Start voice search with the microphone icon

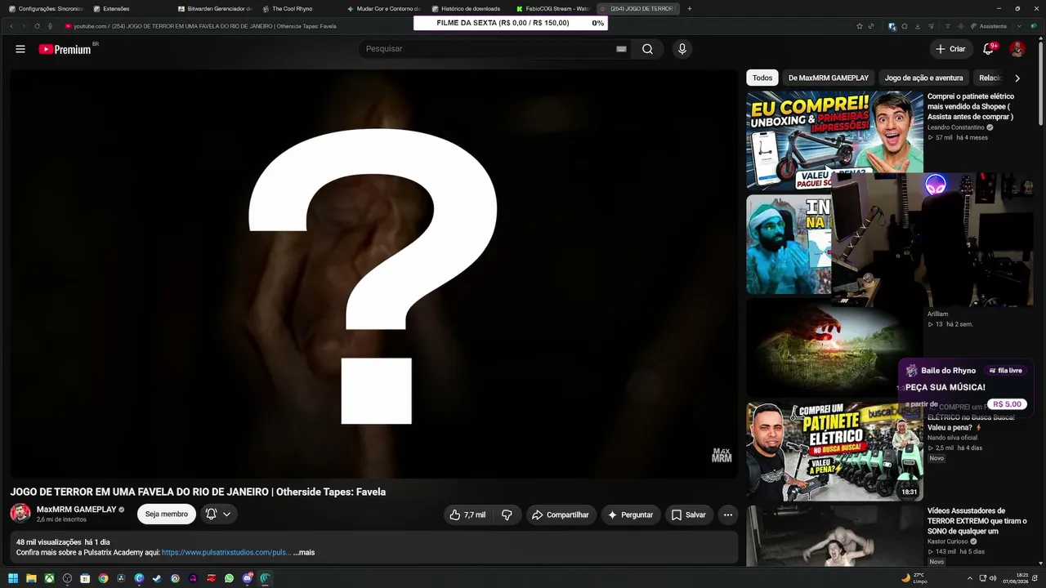point(682,49)
